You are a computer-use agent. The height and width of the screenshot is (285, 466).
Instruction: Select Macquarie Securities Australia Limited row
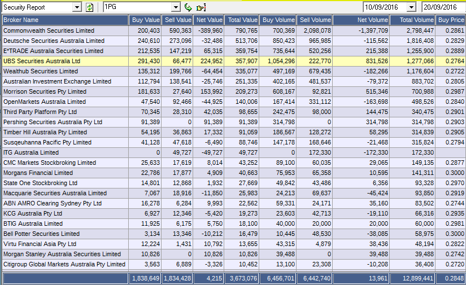(x=233, y=193)
